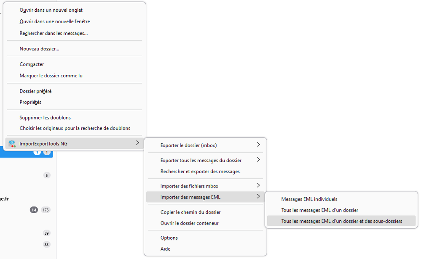Expand 'Exporter le dossier (mbox)' arrow
Viewport: 421px width, 259px height.
click(258, 145)
